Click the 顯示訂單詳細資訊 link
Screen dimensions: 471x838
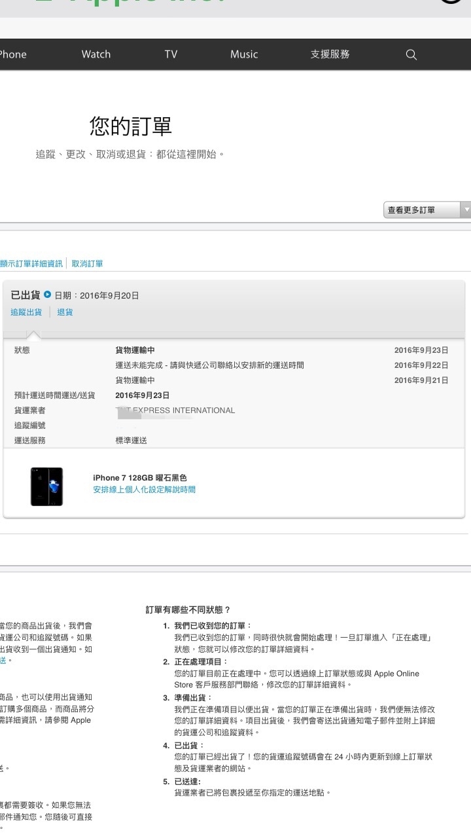(x=31, y=263)
